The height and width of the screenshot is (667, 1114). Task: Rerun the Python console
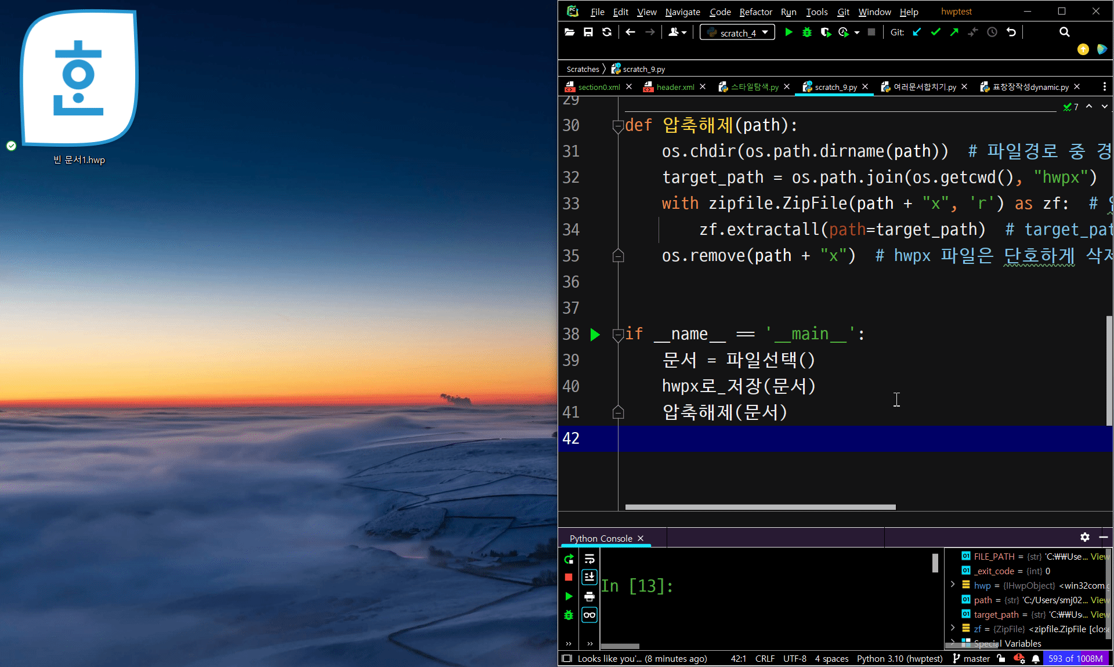569,559
